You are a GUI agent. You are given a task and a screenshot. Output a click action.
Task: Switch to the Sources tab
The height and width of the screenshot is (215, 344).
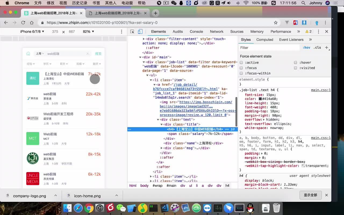[237, 31]
